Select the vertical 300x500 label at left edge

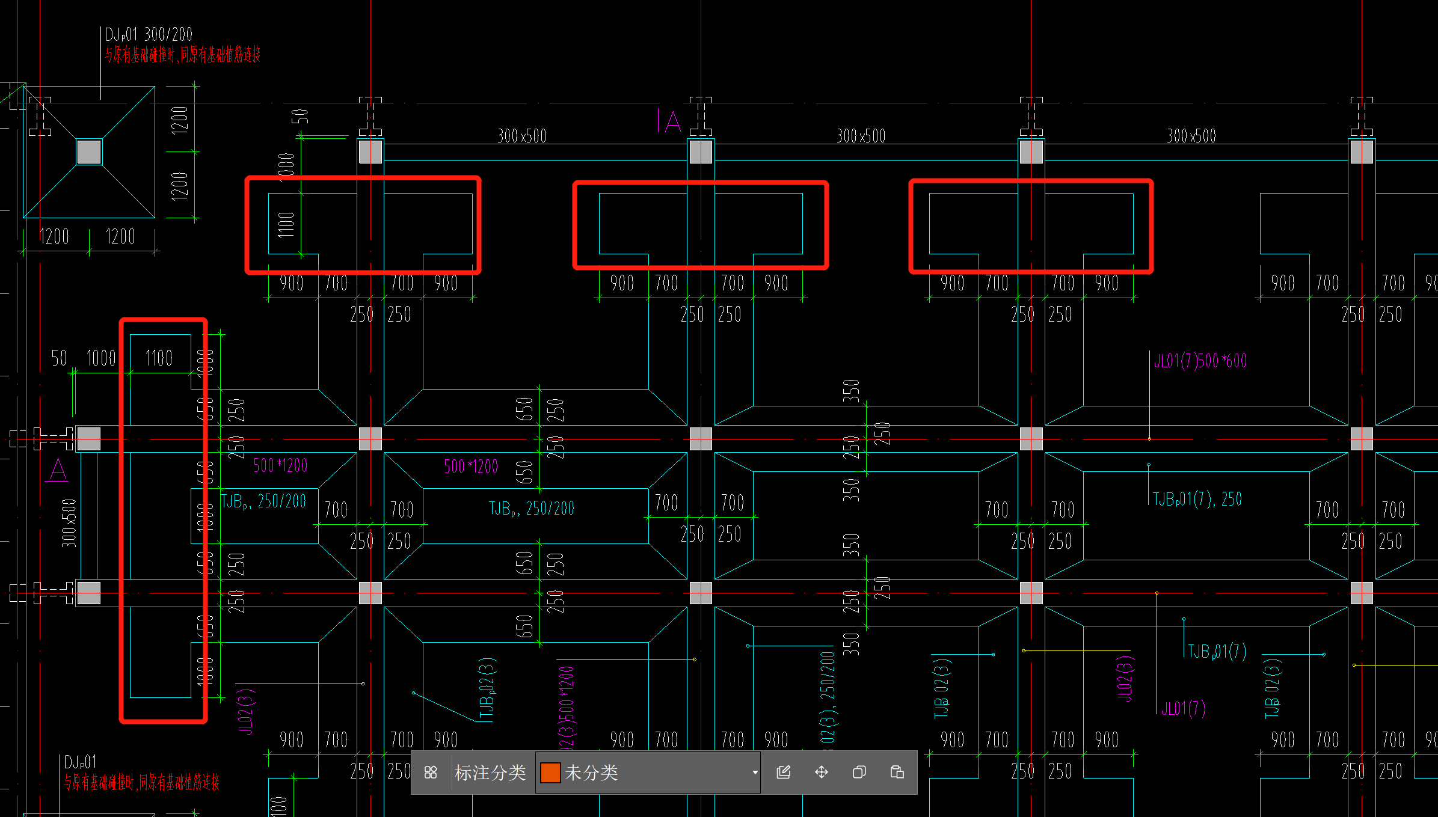click(69, 523)
